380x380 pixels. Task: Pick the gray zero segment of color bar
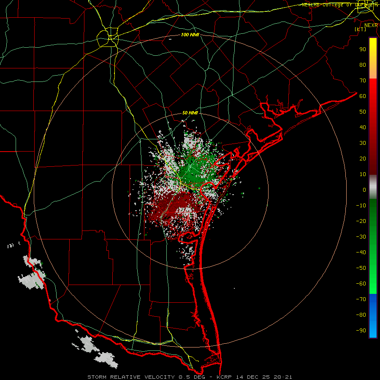(x=373, y=187)
